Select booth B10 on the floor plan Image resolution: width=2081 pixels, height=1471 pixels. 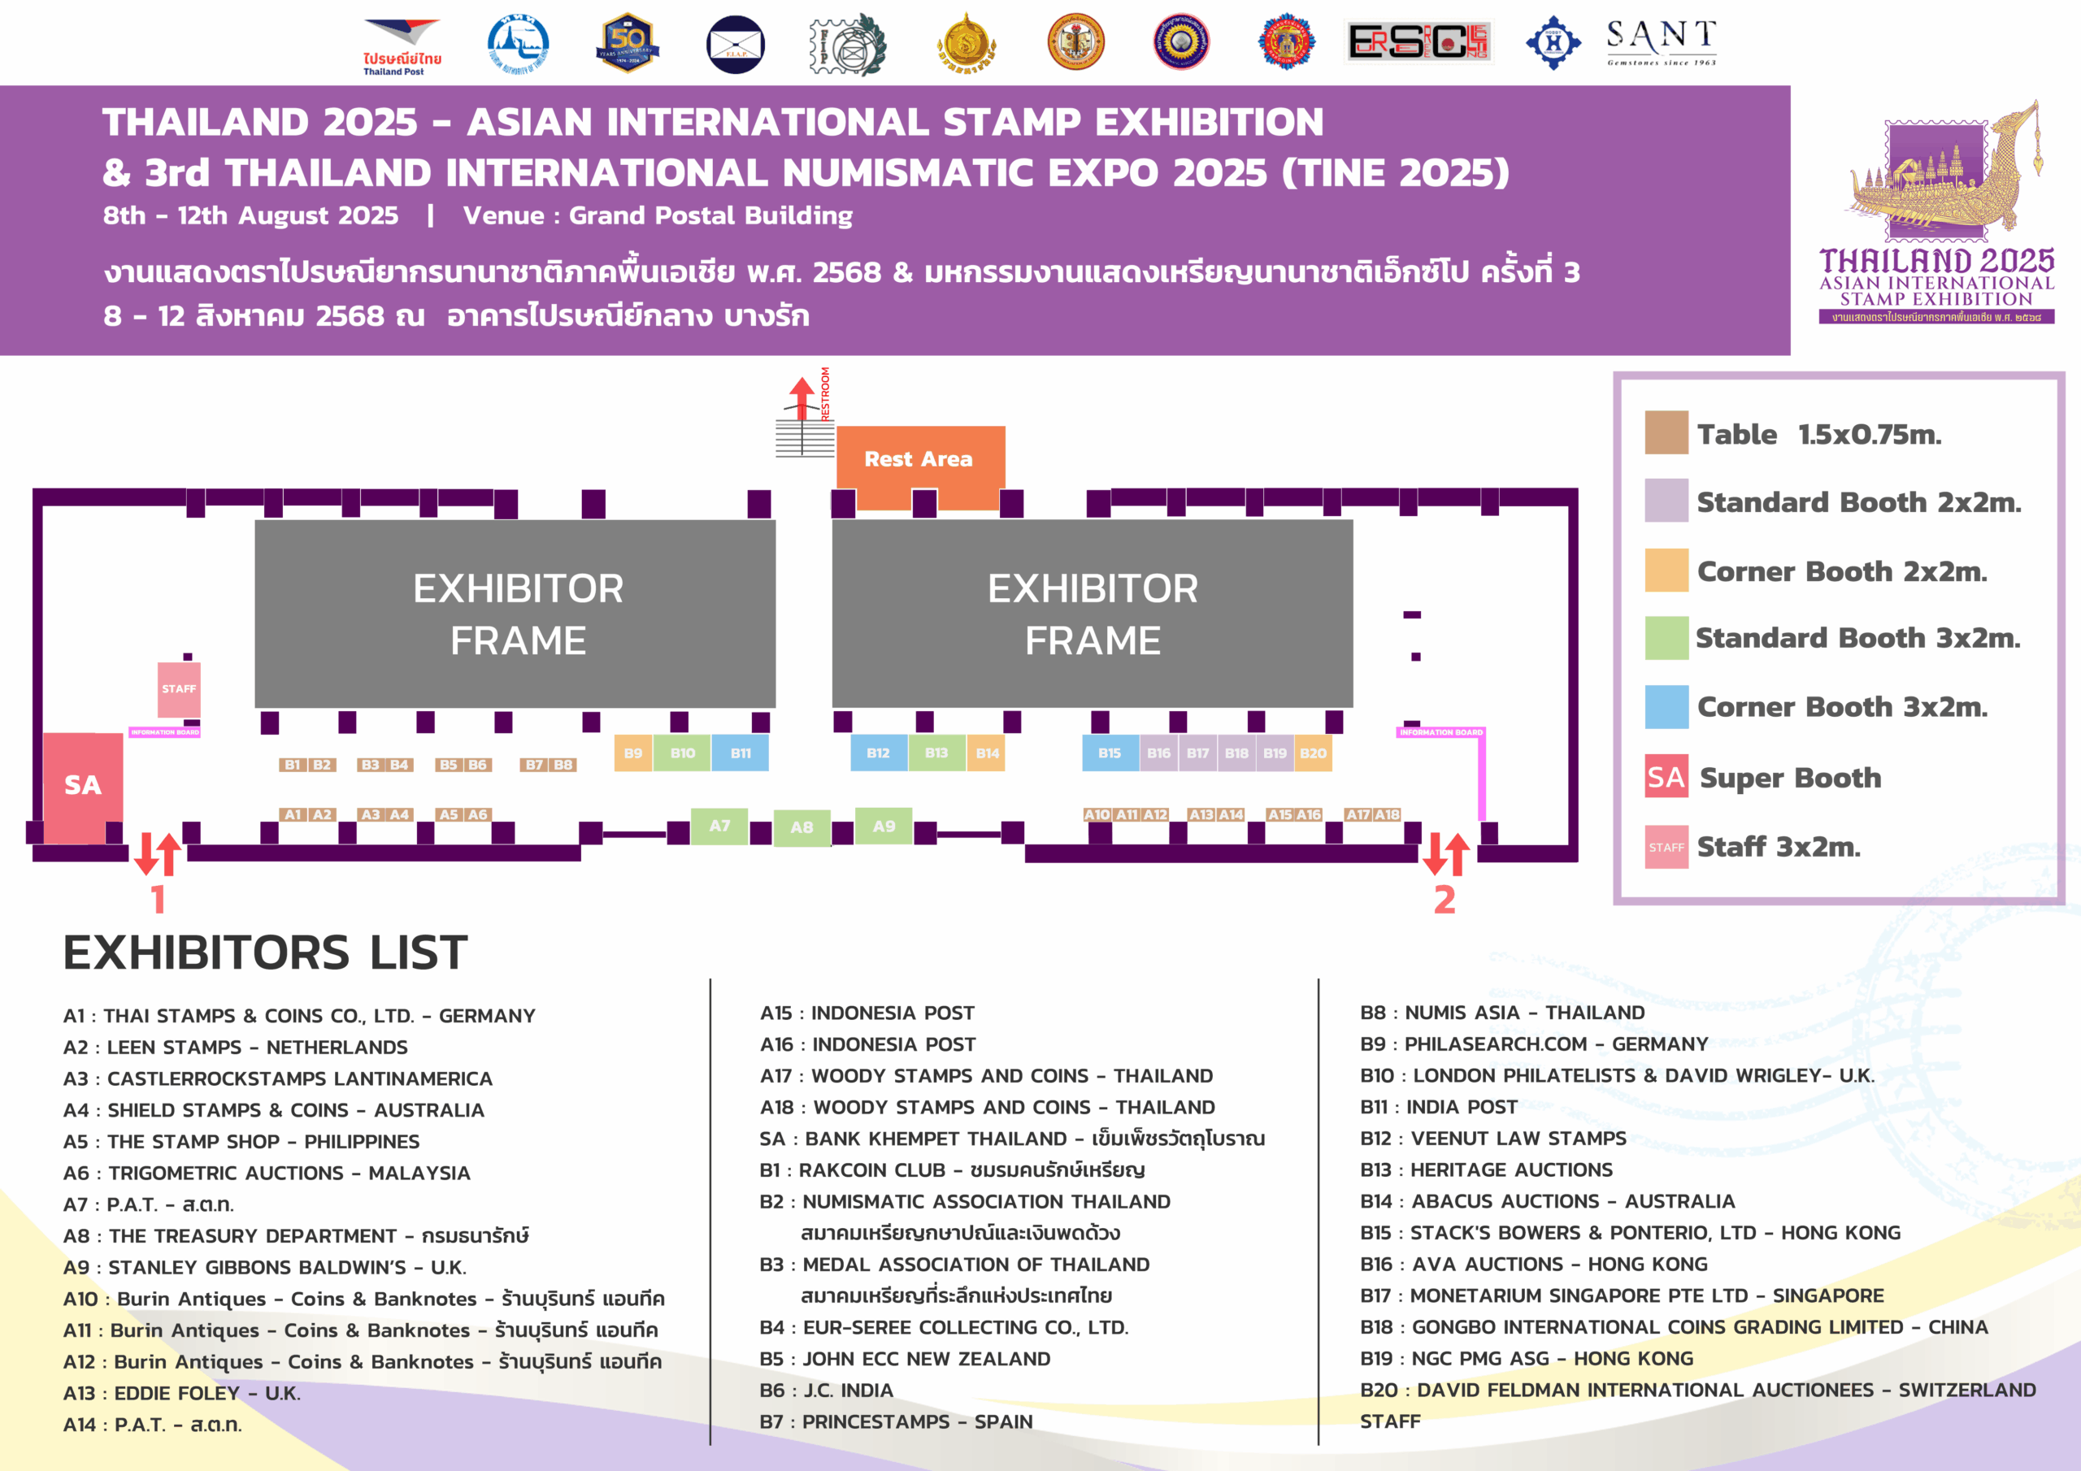[683, 753]
